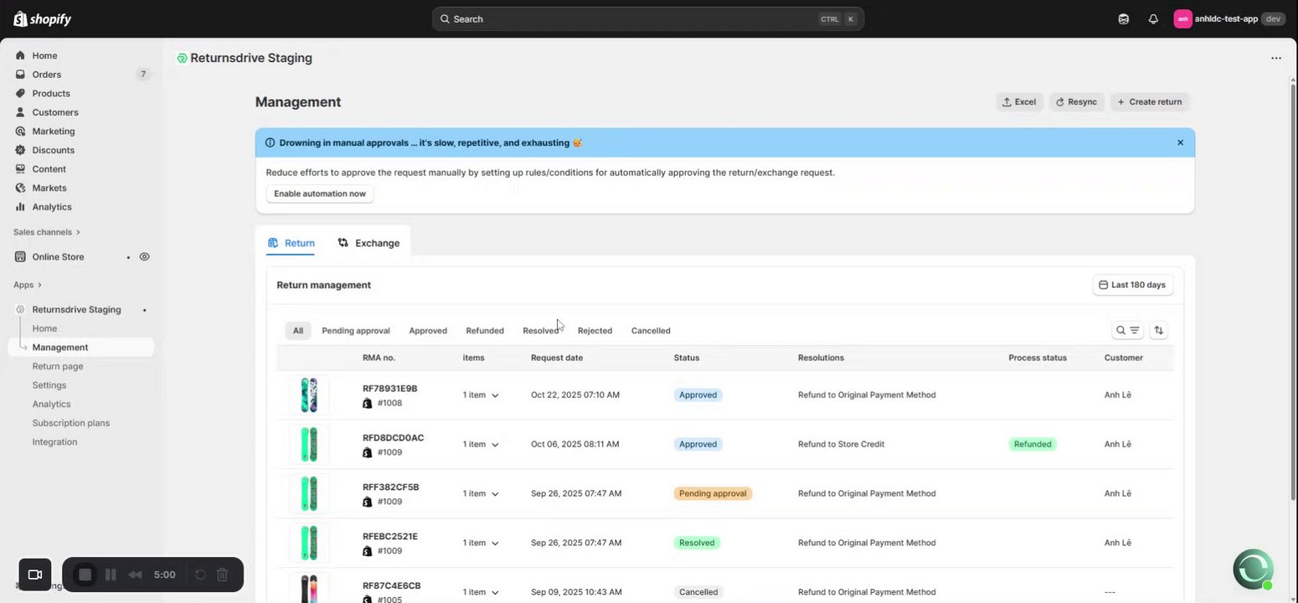Viewport: 1298px width, 603px height.
Task: Open the chat widget bubble
Action: pyautogui.click(x=1254, y=569)
